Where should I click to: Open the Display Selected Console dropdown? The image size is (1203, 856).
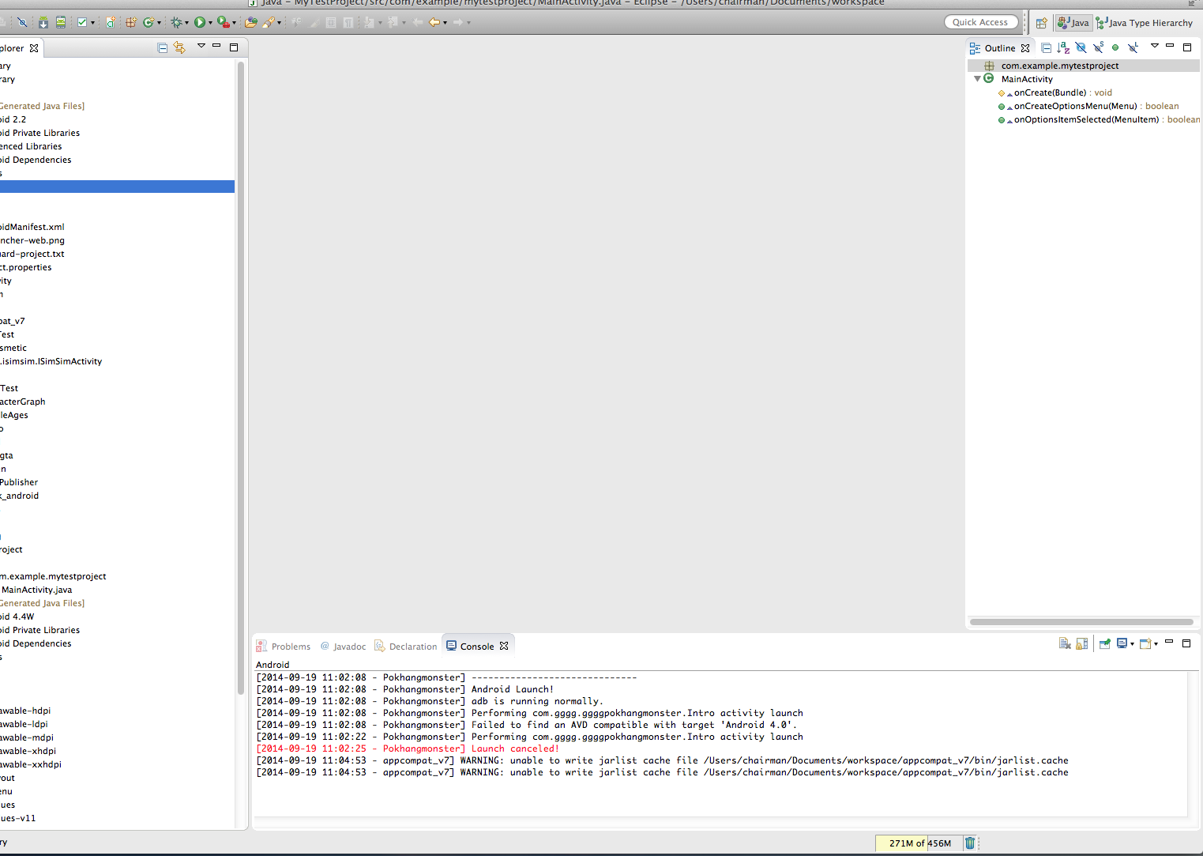pyautogui.click(x=1132, y=643)
